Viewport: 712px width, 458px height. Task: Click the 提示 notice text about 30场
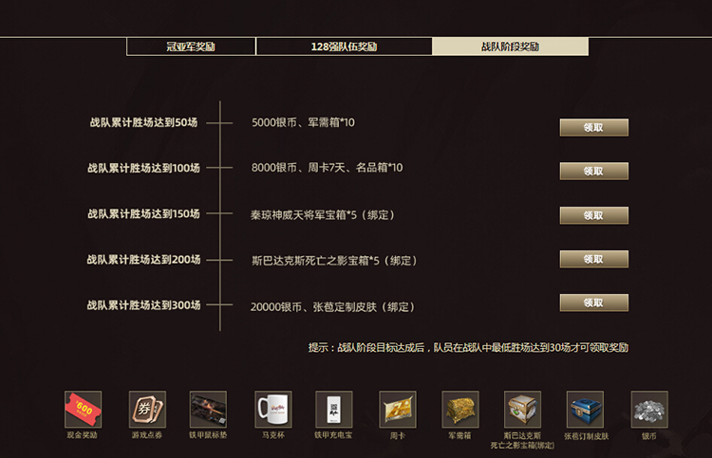tap(467, 348)
